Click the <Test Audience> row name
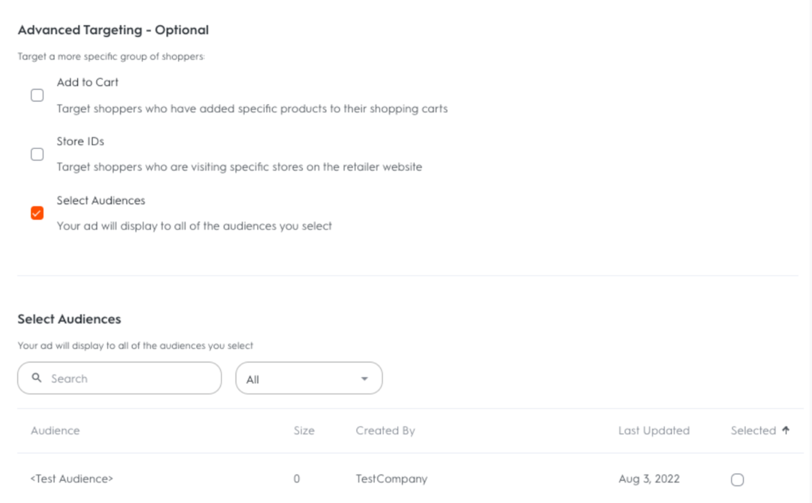This screenshot has width=812, height=503. [x=72, y=479]
